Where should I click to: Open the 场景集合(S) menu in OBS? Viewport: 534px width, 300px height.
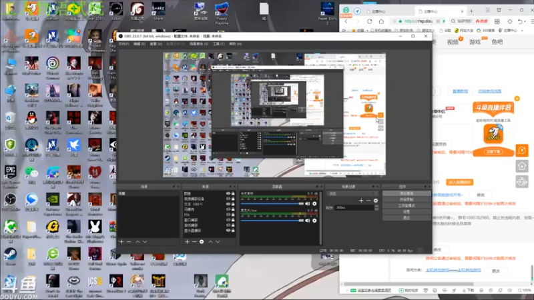point(199,44)
